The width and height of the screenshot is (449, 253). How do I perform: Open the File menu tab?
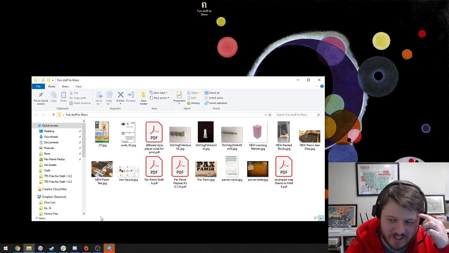click(x=38, y=86)
